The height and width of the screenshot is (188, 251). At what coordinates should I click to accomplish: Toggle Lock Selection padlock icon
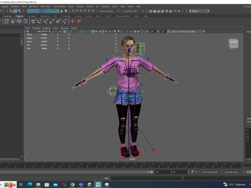(x=61, y=11)
